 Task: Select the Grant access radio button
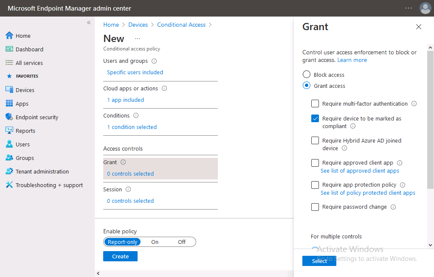click(x=307, y=85)
